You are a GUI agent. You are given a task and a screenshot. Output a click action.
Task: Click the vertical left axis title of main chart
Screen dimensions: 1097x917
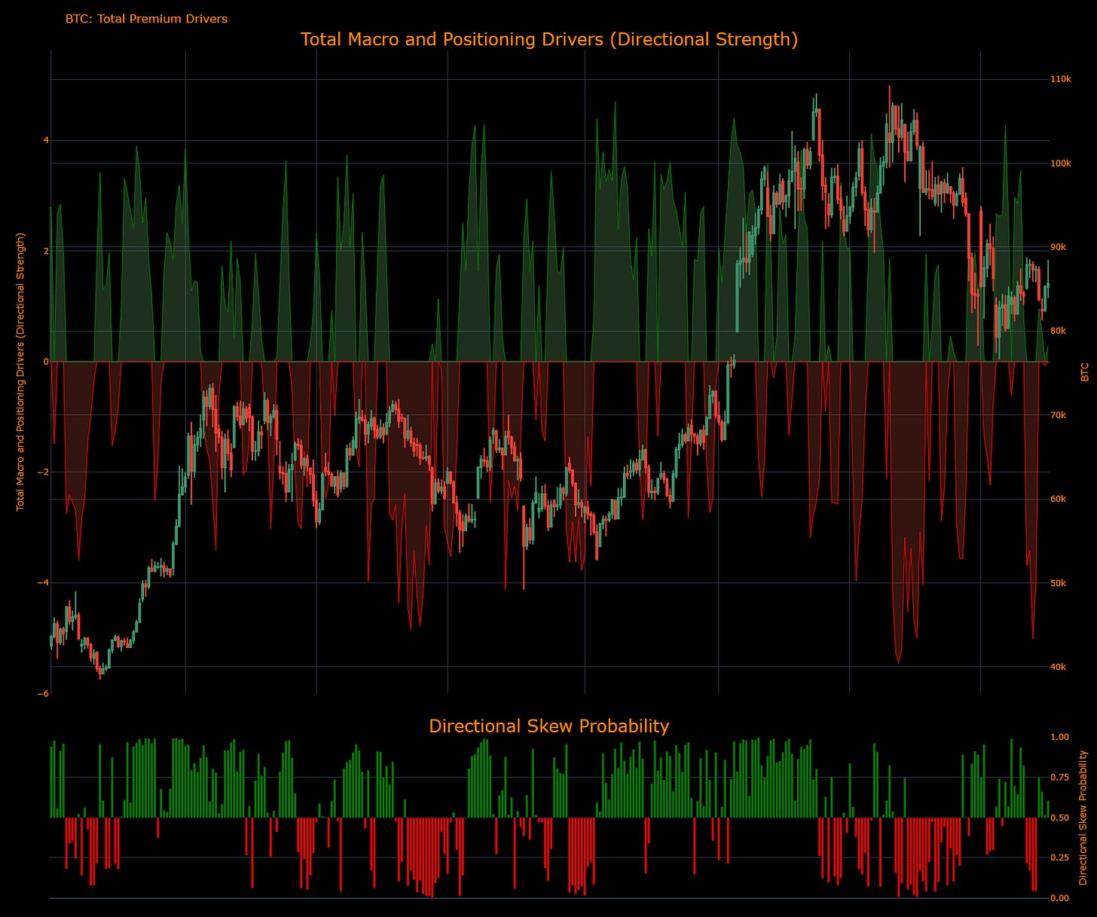20,371
